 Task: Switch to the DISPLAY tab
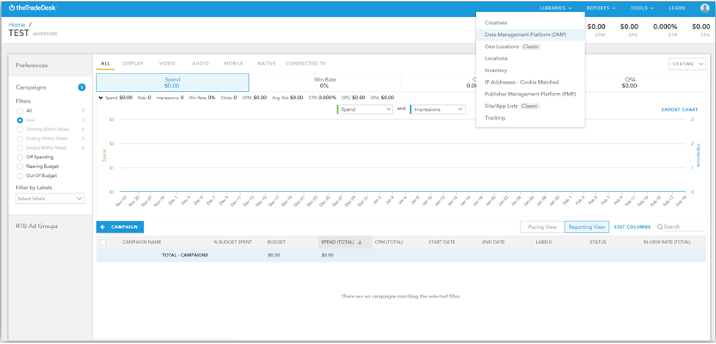coord(133,64)
